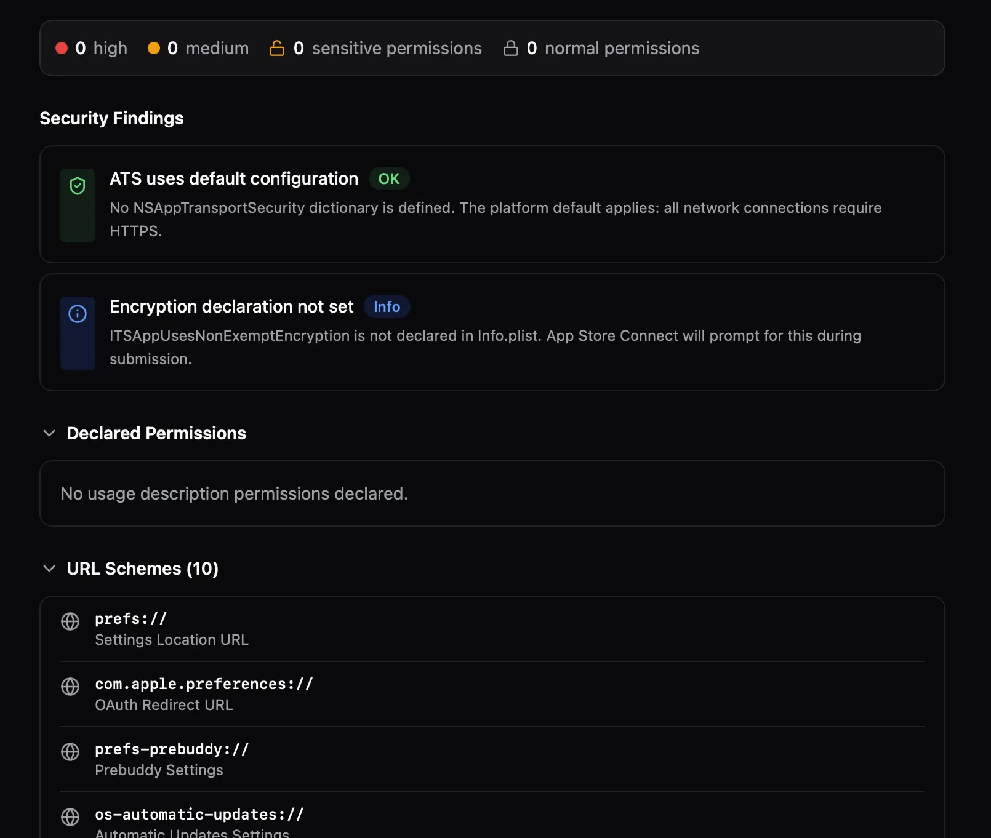Select the Encryption declaration not set title
Viewport: 991px width, 838px height.
click(x=231, y=307)
